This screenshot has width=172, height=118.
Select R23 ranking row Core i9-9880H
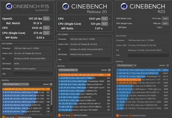click(x=143, y=86)
